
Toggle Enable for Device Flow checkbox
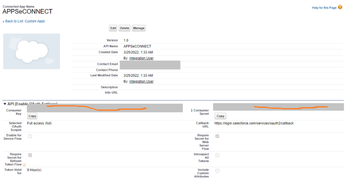(x=30, y=136)
